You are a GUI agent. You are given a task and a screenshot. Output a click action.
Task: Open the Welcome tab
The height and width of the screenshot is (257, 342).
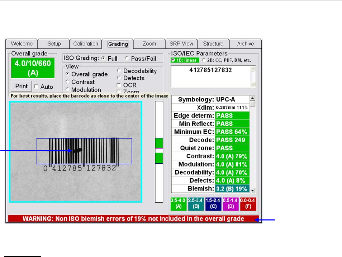22,44
